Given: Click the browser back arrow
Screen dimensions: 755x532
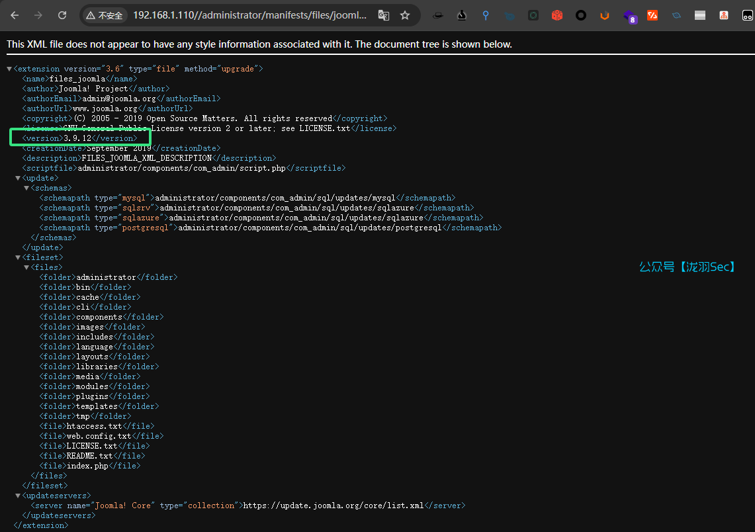Looking at the screenshot, I should point(15,15).
